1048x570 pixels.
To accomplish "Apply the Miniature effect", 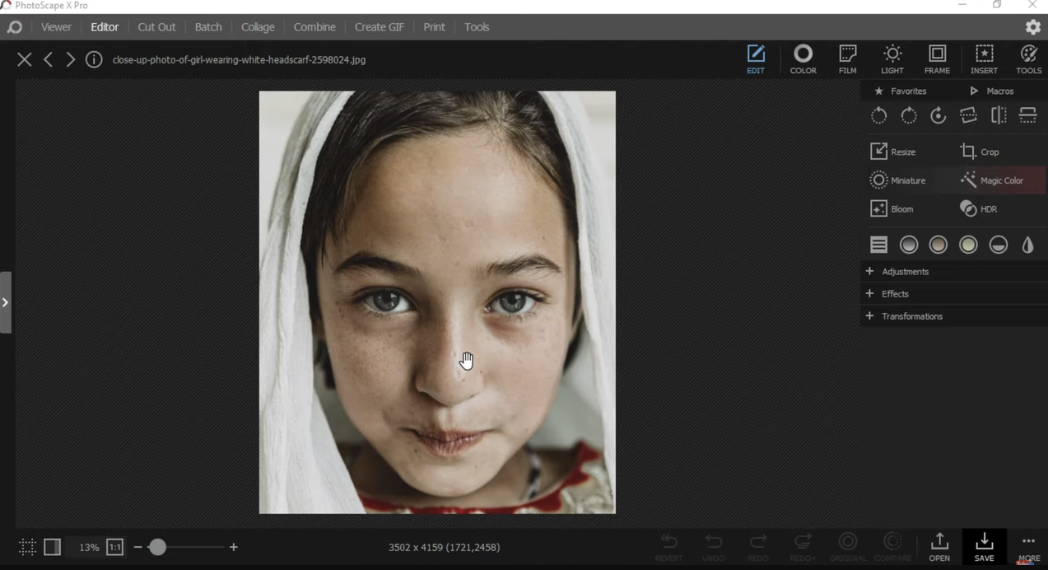I will pyautogui.click(x=898, y=180).
